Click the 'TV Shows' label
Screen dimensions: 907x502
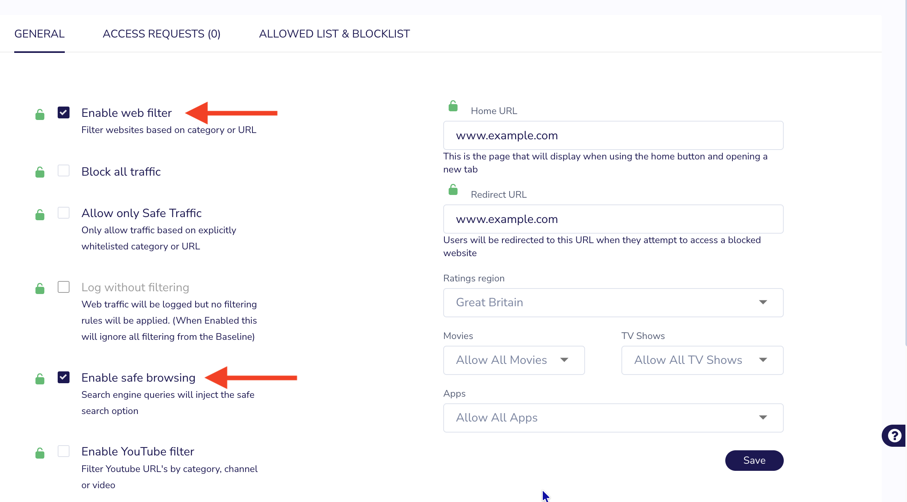point(643,336)
